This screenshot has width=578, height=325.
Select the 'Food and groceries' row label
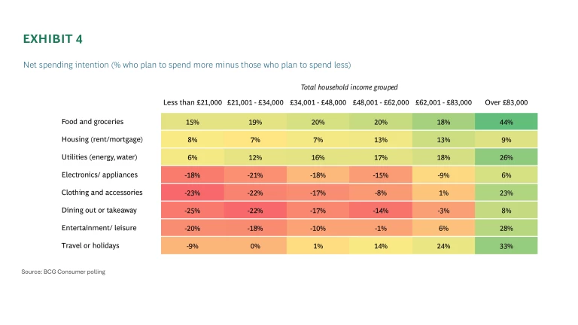click(93, 121)
